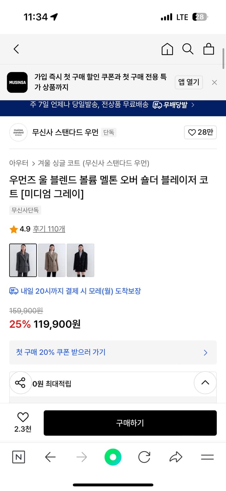The width and height of the screenshot is (226, 491).
Task: Open the shopping bag icon
Action: point(208,49)
